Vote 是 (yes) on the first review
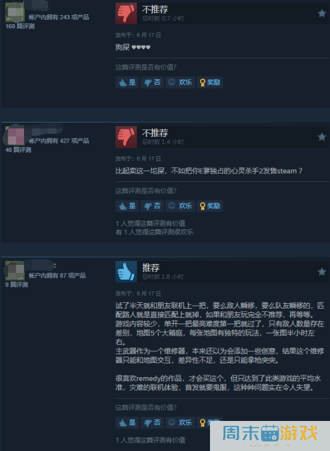Image resolution: width=330 pixels, height=451 pixels. point(127,82)
